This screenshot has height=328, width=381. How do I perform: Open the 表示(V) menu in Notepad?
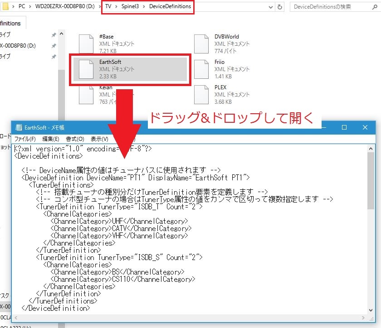coord(99,139)
